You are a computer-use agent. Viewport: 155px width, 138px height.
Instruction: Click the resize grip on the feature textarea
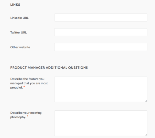[x=146, y=101]
